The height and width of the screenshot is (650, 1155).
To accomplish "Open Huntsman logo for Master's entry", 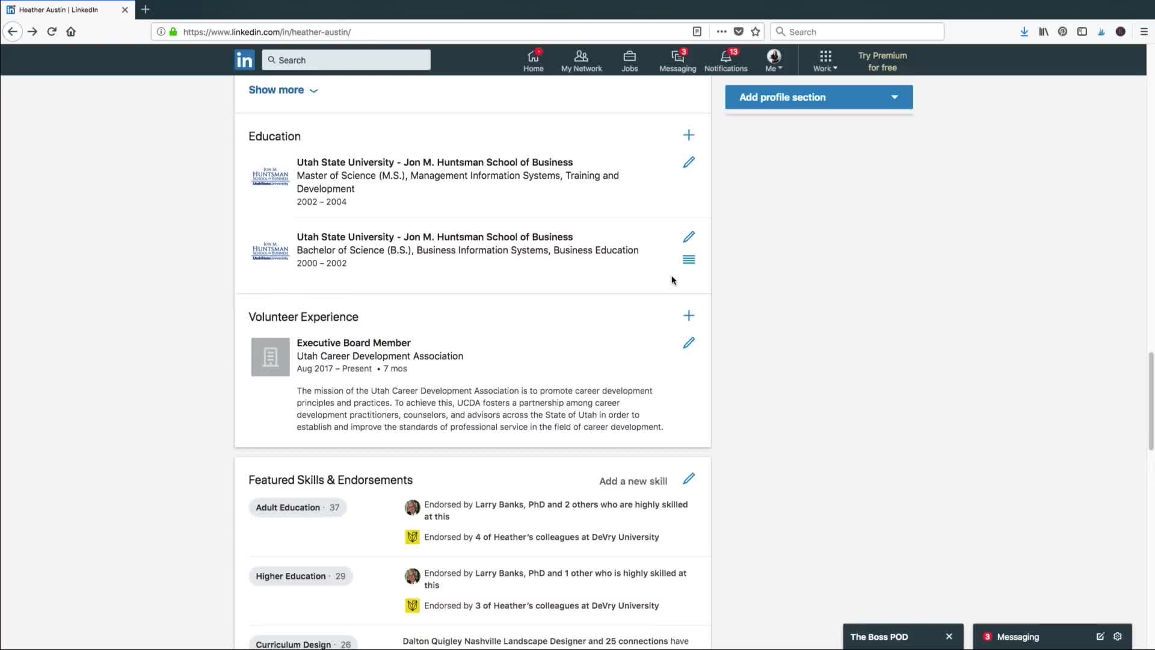I will [x=270, y=176].
